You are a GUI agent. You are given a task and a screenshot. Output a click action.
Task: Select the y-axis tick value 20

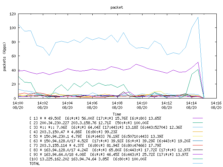(14, 84)
